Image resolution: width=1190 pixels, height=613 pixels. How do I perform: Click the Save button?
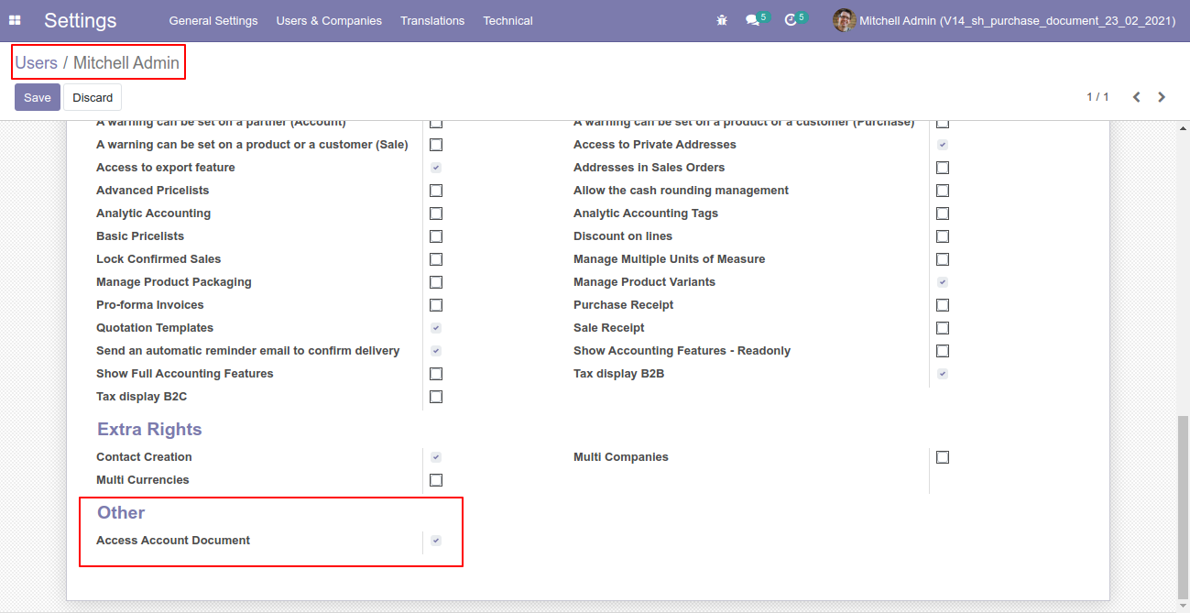click(x=38, y=97)
